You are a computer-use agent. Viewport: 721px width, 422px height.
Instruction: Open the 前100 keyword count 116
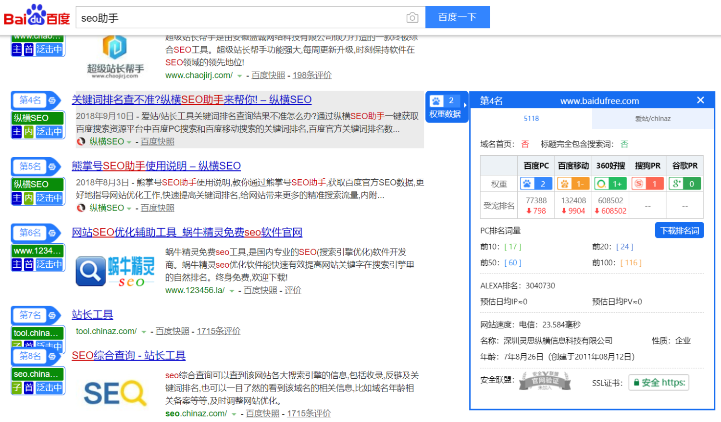pos(631,263)
